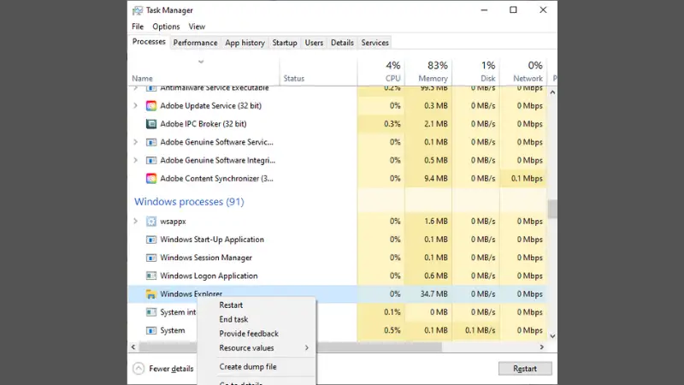Click the Windows Start-Up Application icon
Image resolution: width=684 pixels, height=385 pixels.
point(151,240)
